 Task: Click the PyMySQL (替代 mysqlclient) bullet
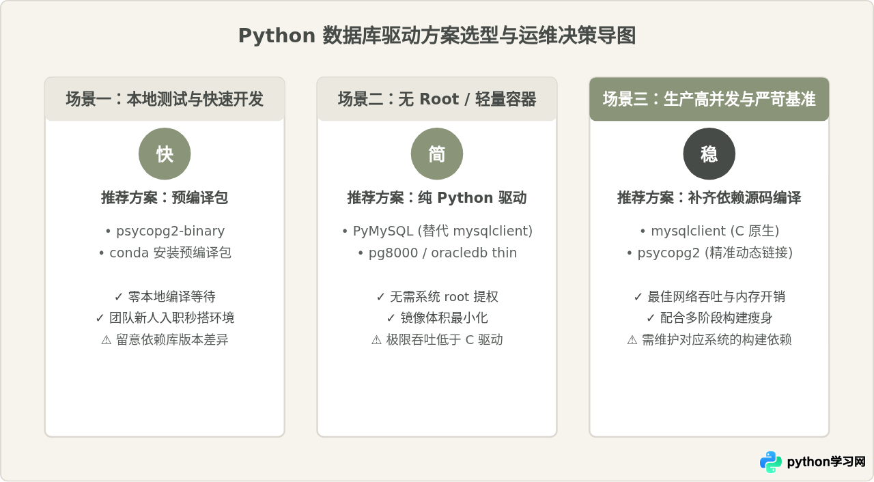pos(437,231)
